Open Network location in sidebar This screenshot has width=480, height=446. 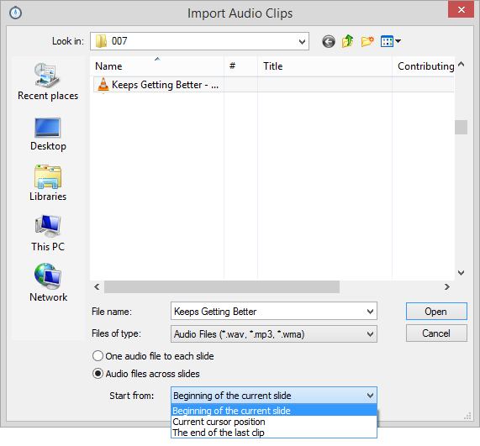coord(48,283)
